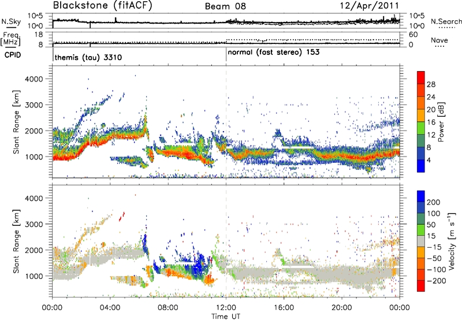
Task: Click the "10^5" tick right of the noise panel
Action: tap(417, 16)
